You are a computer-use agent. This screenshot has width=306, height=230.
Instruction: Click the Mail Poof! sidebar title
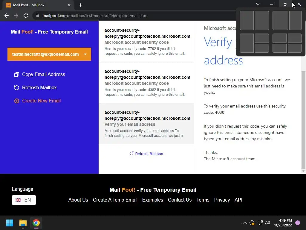(49, 32)
